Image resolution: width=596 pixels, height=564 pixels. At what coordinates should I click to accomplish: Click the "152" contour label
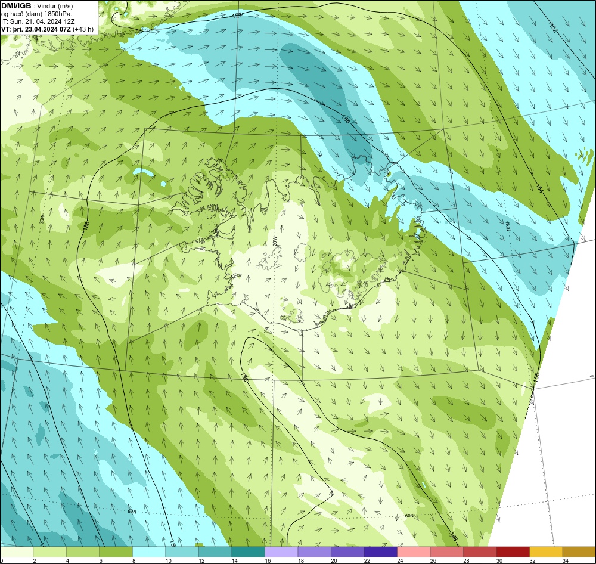[554, 28]
